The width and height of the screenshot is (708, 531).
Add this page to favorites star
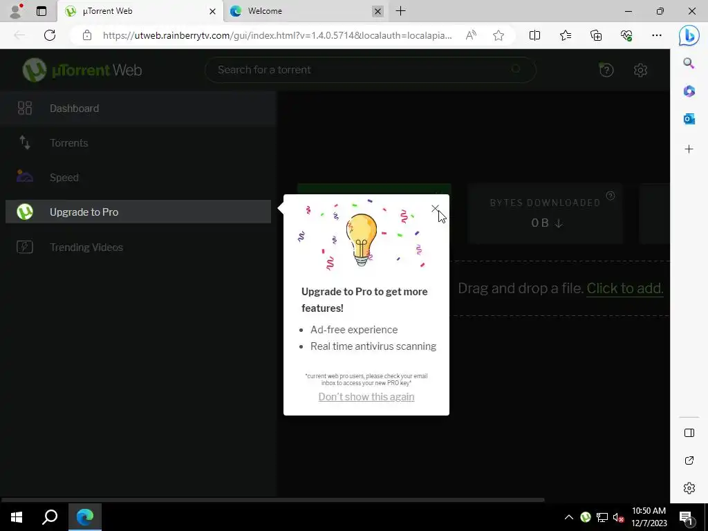click(x=499, y=35)
